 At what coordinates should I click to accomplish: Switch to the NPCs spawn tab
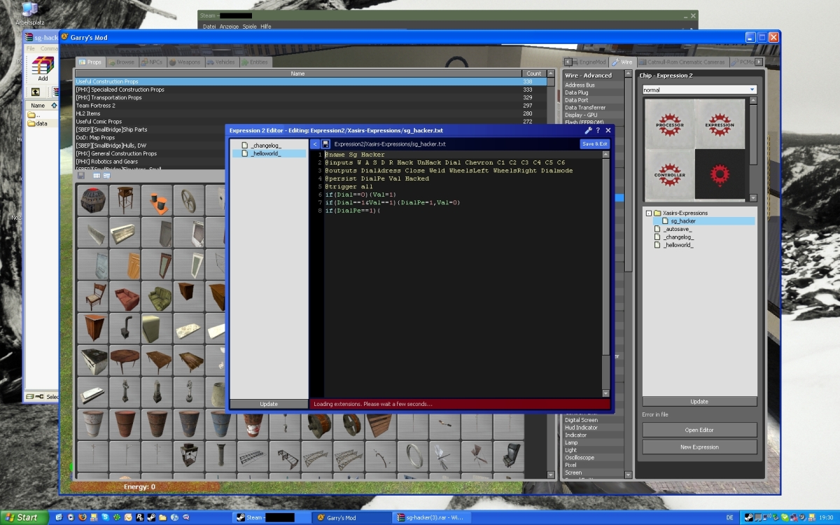(152, 62)
